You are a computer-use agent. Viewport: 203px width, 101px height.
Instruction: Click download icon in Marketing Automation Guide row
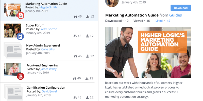(88, 16)
